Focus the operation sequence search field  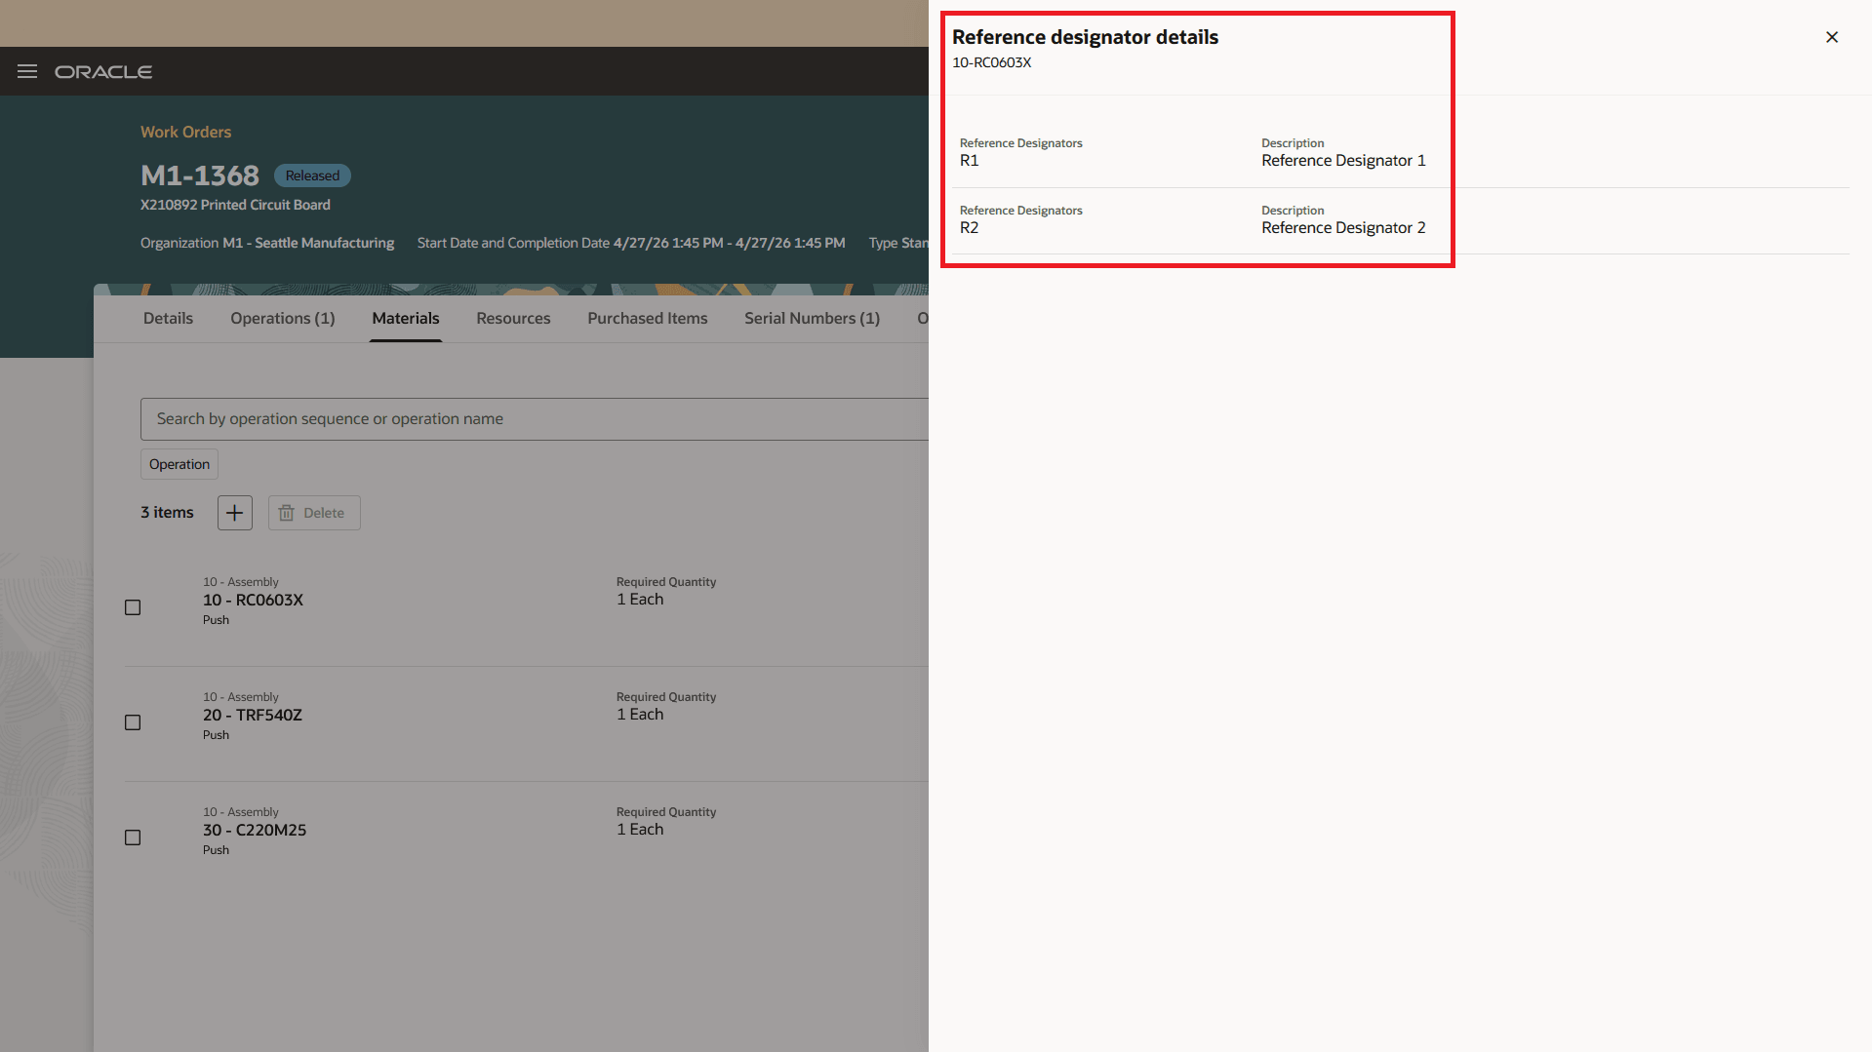point(535,419)
